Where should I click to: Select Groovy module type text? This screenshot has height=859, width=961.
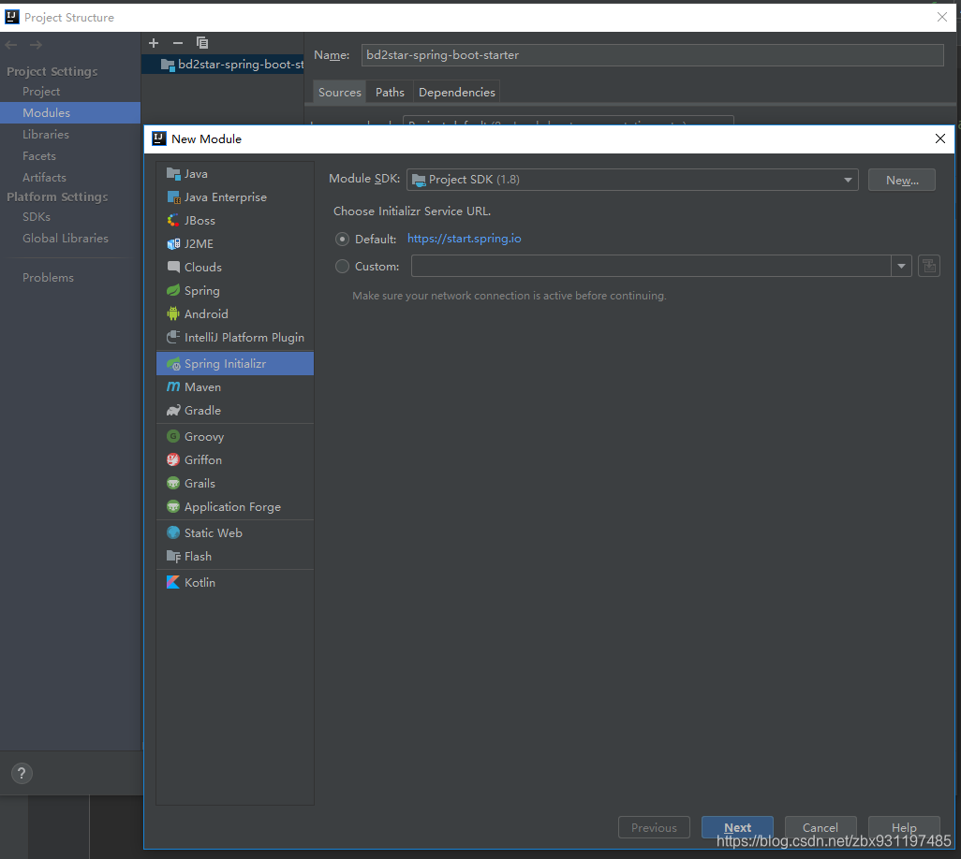(204, 437)
